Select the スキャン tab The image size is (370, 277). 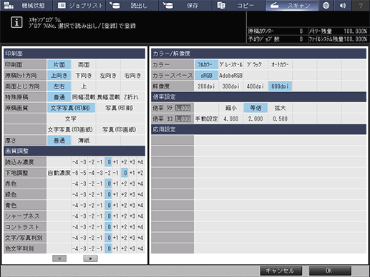(292, 5)
